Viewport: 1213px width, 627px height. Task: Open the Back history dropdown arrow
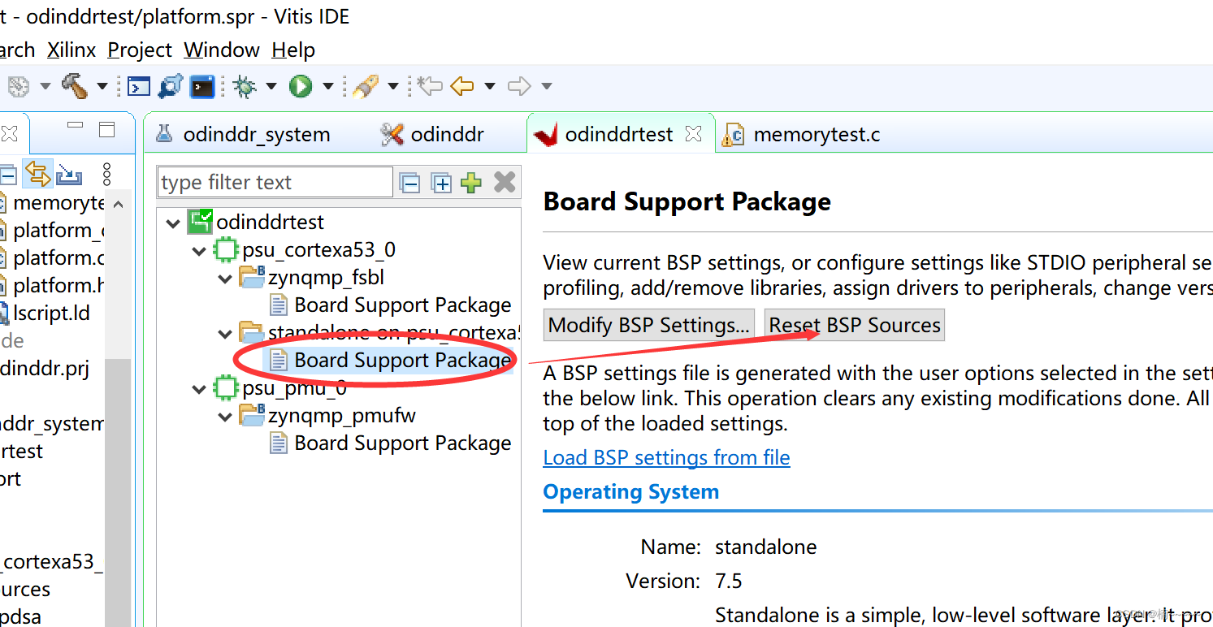[489, 86]
